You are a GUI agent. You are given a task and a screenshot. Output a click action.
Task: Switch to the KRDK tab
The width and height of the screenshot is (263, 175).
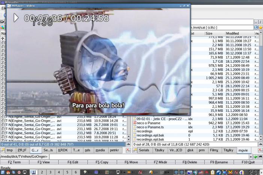click(63, 150)
